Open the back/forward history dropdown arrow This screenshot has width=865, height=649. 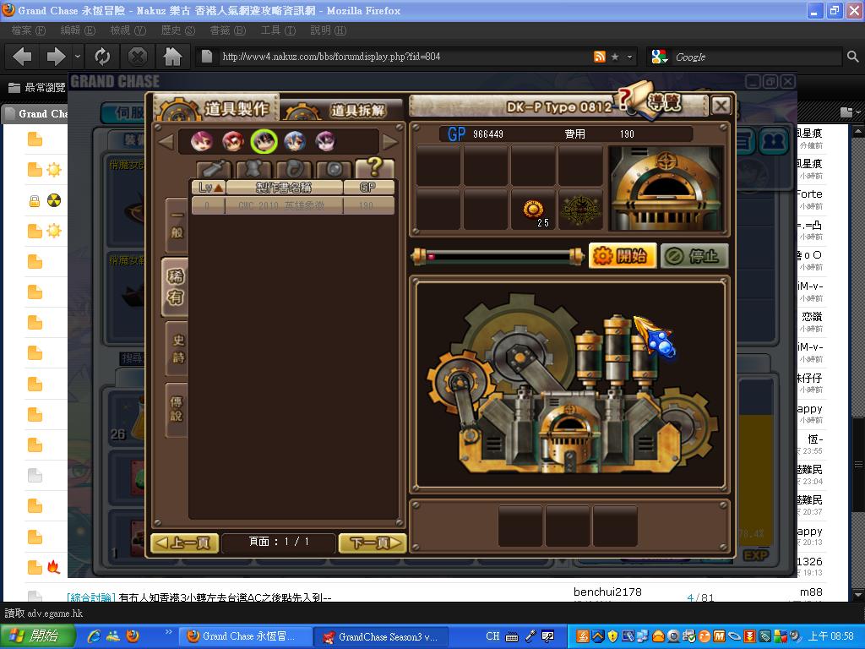[x=77, y=57]
